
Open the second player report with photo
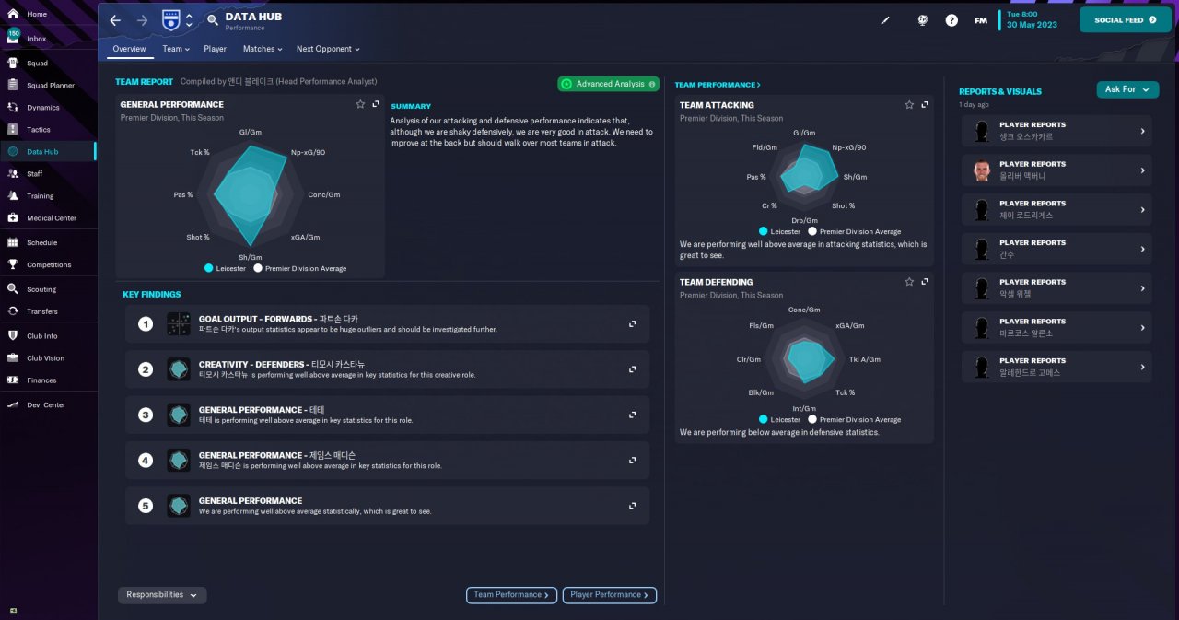click(1057, 170)
